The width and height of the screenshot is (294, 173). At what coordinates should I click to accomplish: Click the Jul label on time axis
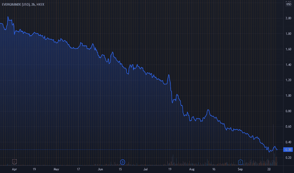click(145, 169)
